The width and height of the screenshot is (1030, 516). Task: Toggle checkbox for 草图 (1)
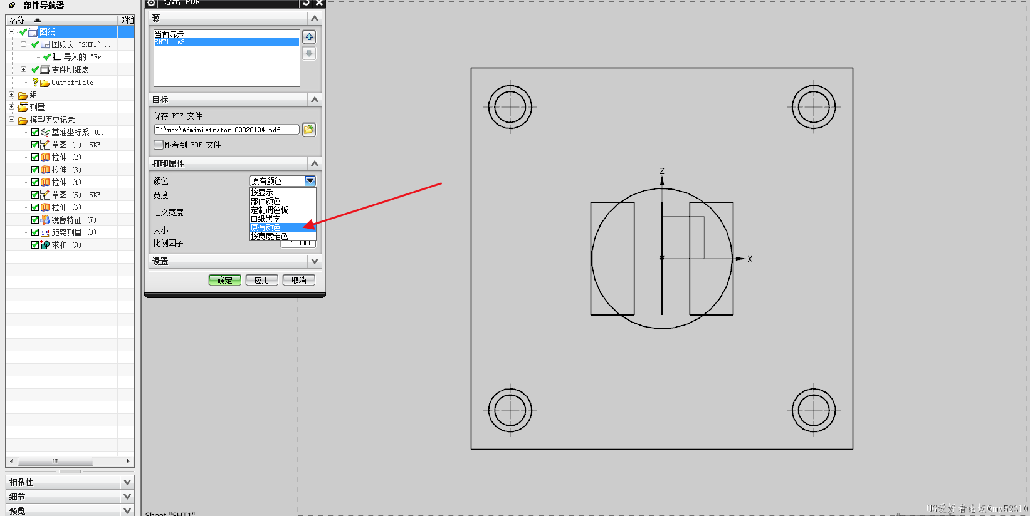pos(35,145)
